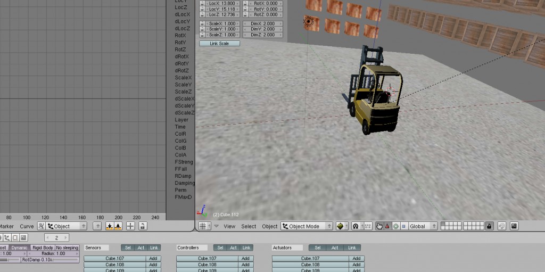Click the grayed link icon next to layer lock

501,226
